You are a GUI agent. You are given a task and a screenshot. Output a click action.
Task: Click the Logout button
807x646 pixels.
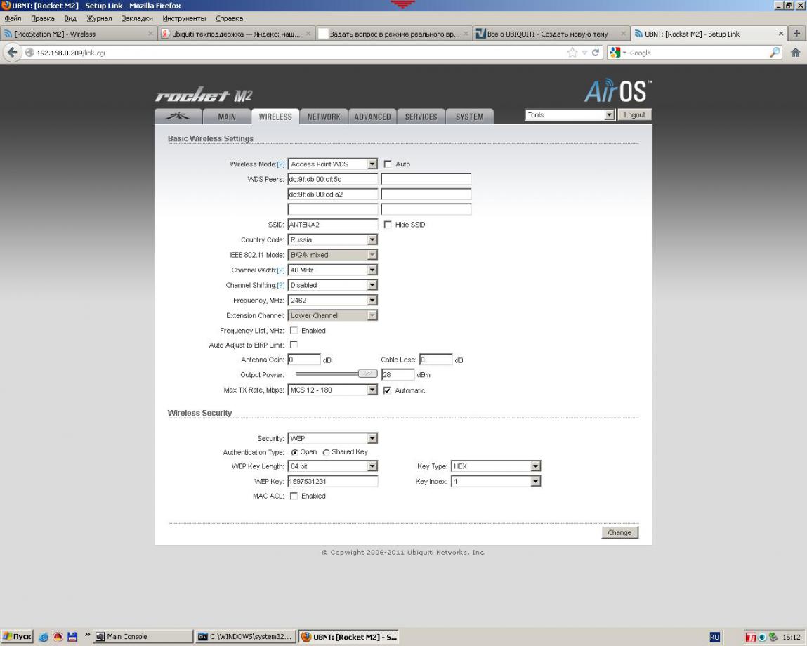tap(634, 115)
